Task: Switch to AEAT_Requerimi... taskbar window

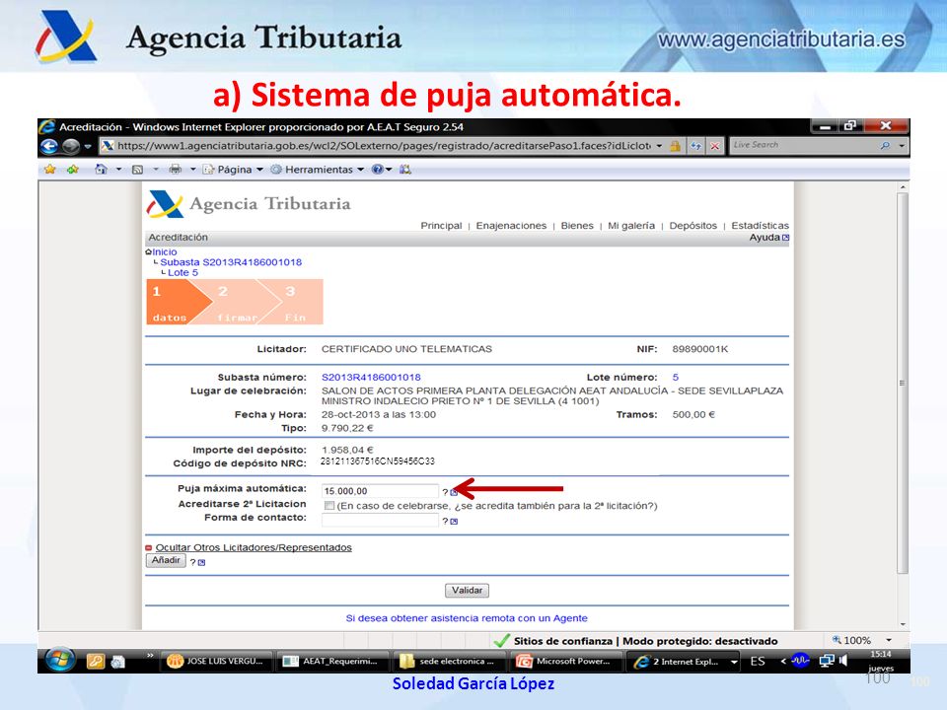Action: click(x=332, y=662)
